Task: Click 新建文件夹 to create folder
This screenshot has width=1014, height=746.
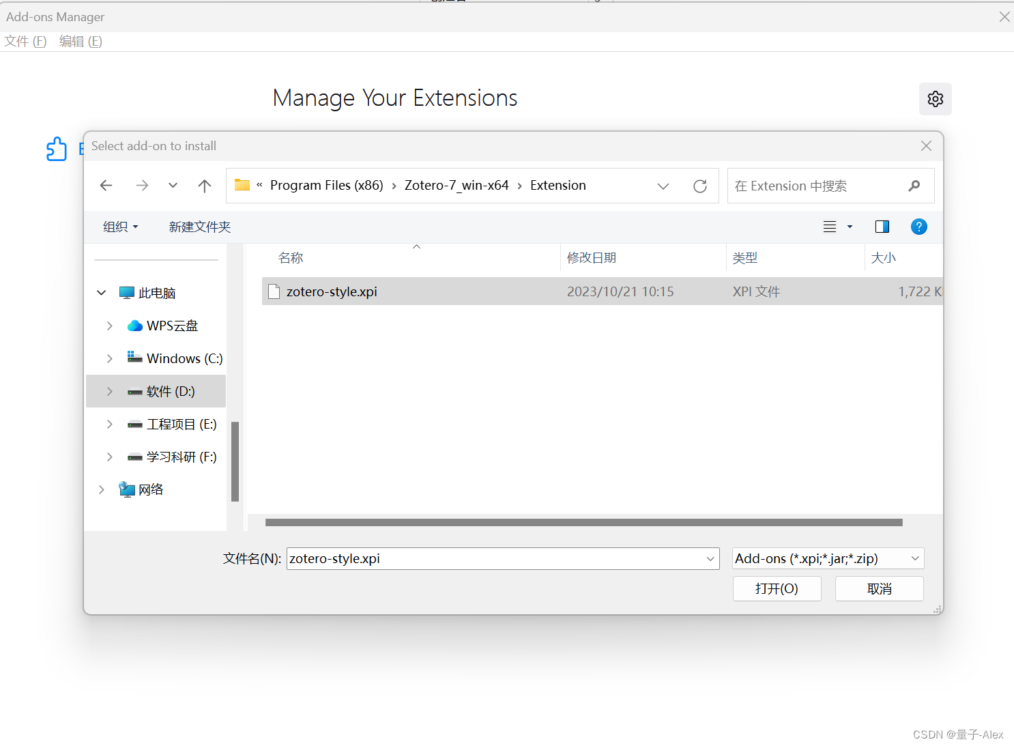Action: (x=200, y=227)
